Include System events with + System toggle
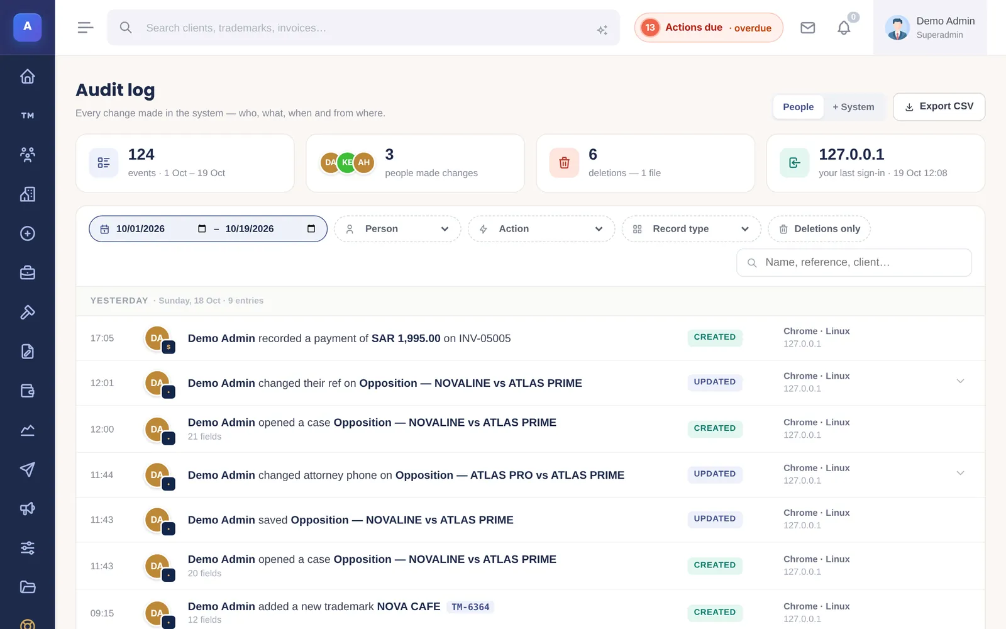 853,107
